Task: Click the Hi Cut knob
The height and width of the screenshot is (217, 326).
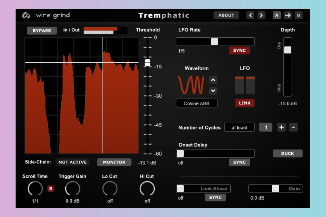Action: pos(147,188)
